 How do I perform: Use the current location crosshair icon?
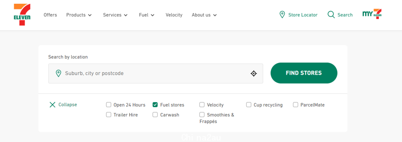253,74
